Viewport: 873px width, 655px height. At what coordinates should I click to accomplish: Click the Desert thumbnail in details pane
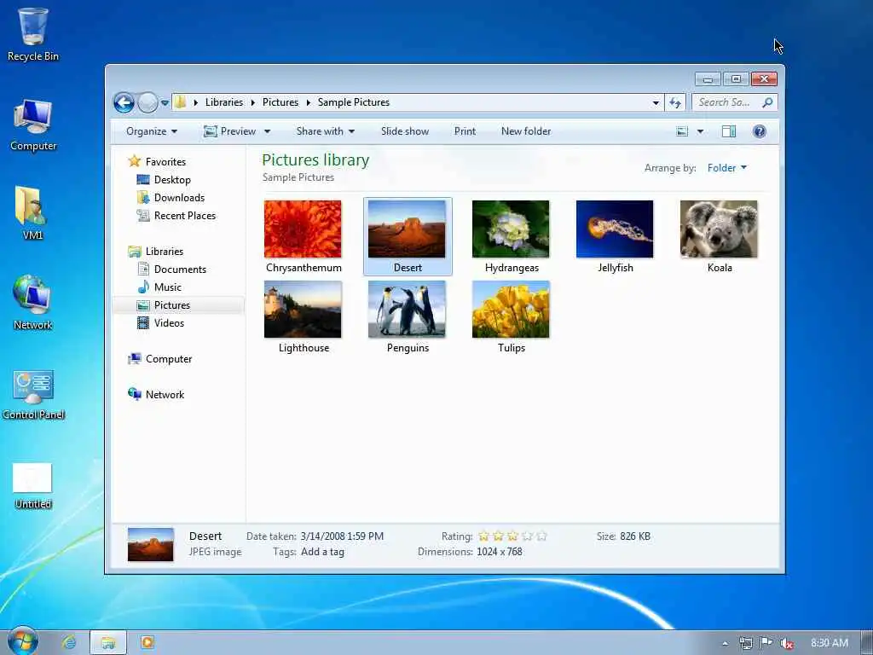click(x=150, y=544)
